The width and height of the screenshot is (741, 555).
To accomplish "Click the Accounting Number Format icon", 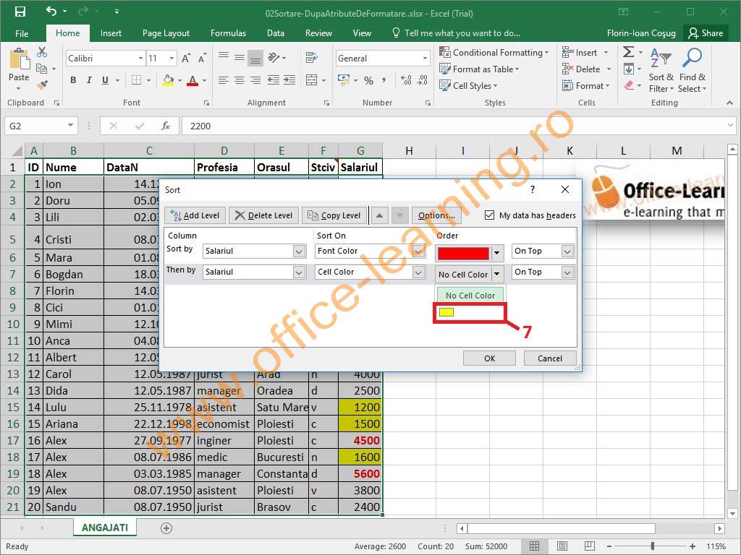I will 344,79.
